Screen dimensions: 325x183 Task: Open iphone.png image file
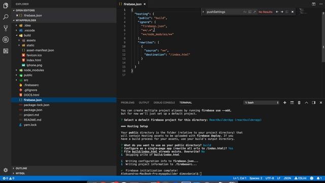point(34,65)
